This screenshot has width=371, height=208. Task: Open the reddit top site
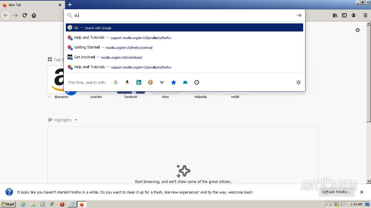click(x=235, y=97)
